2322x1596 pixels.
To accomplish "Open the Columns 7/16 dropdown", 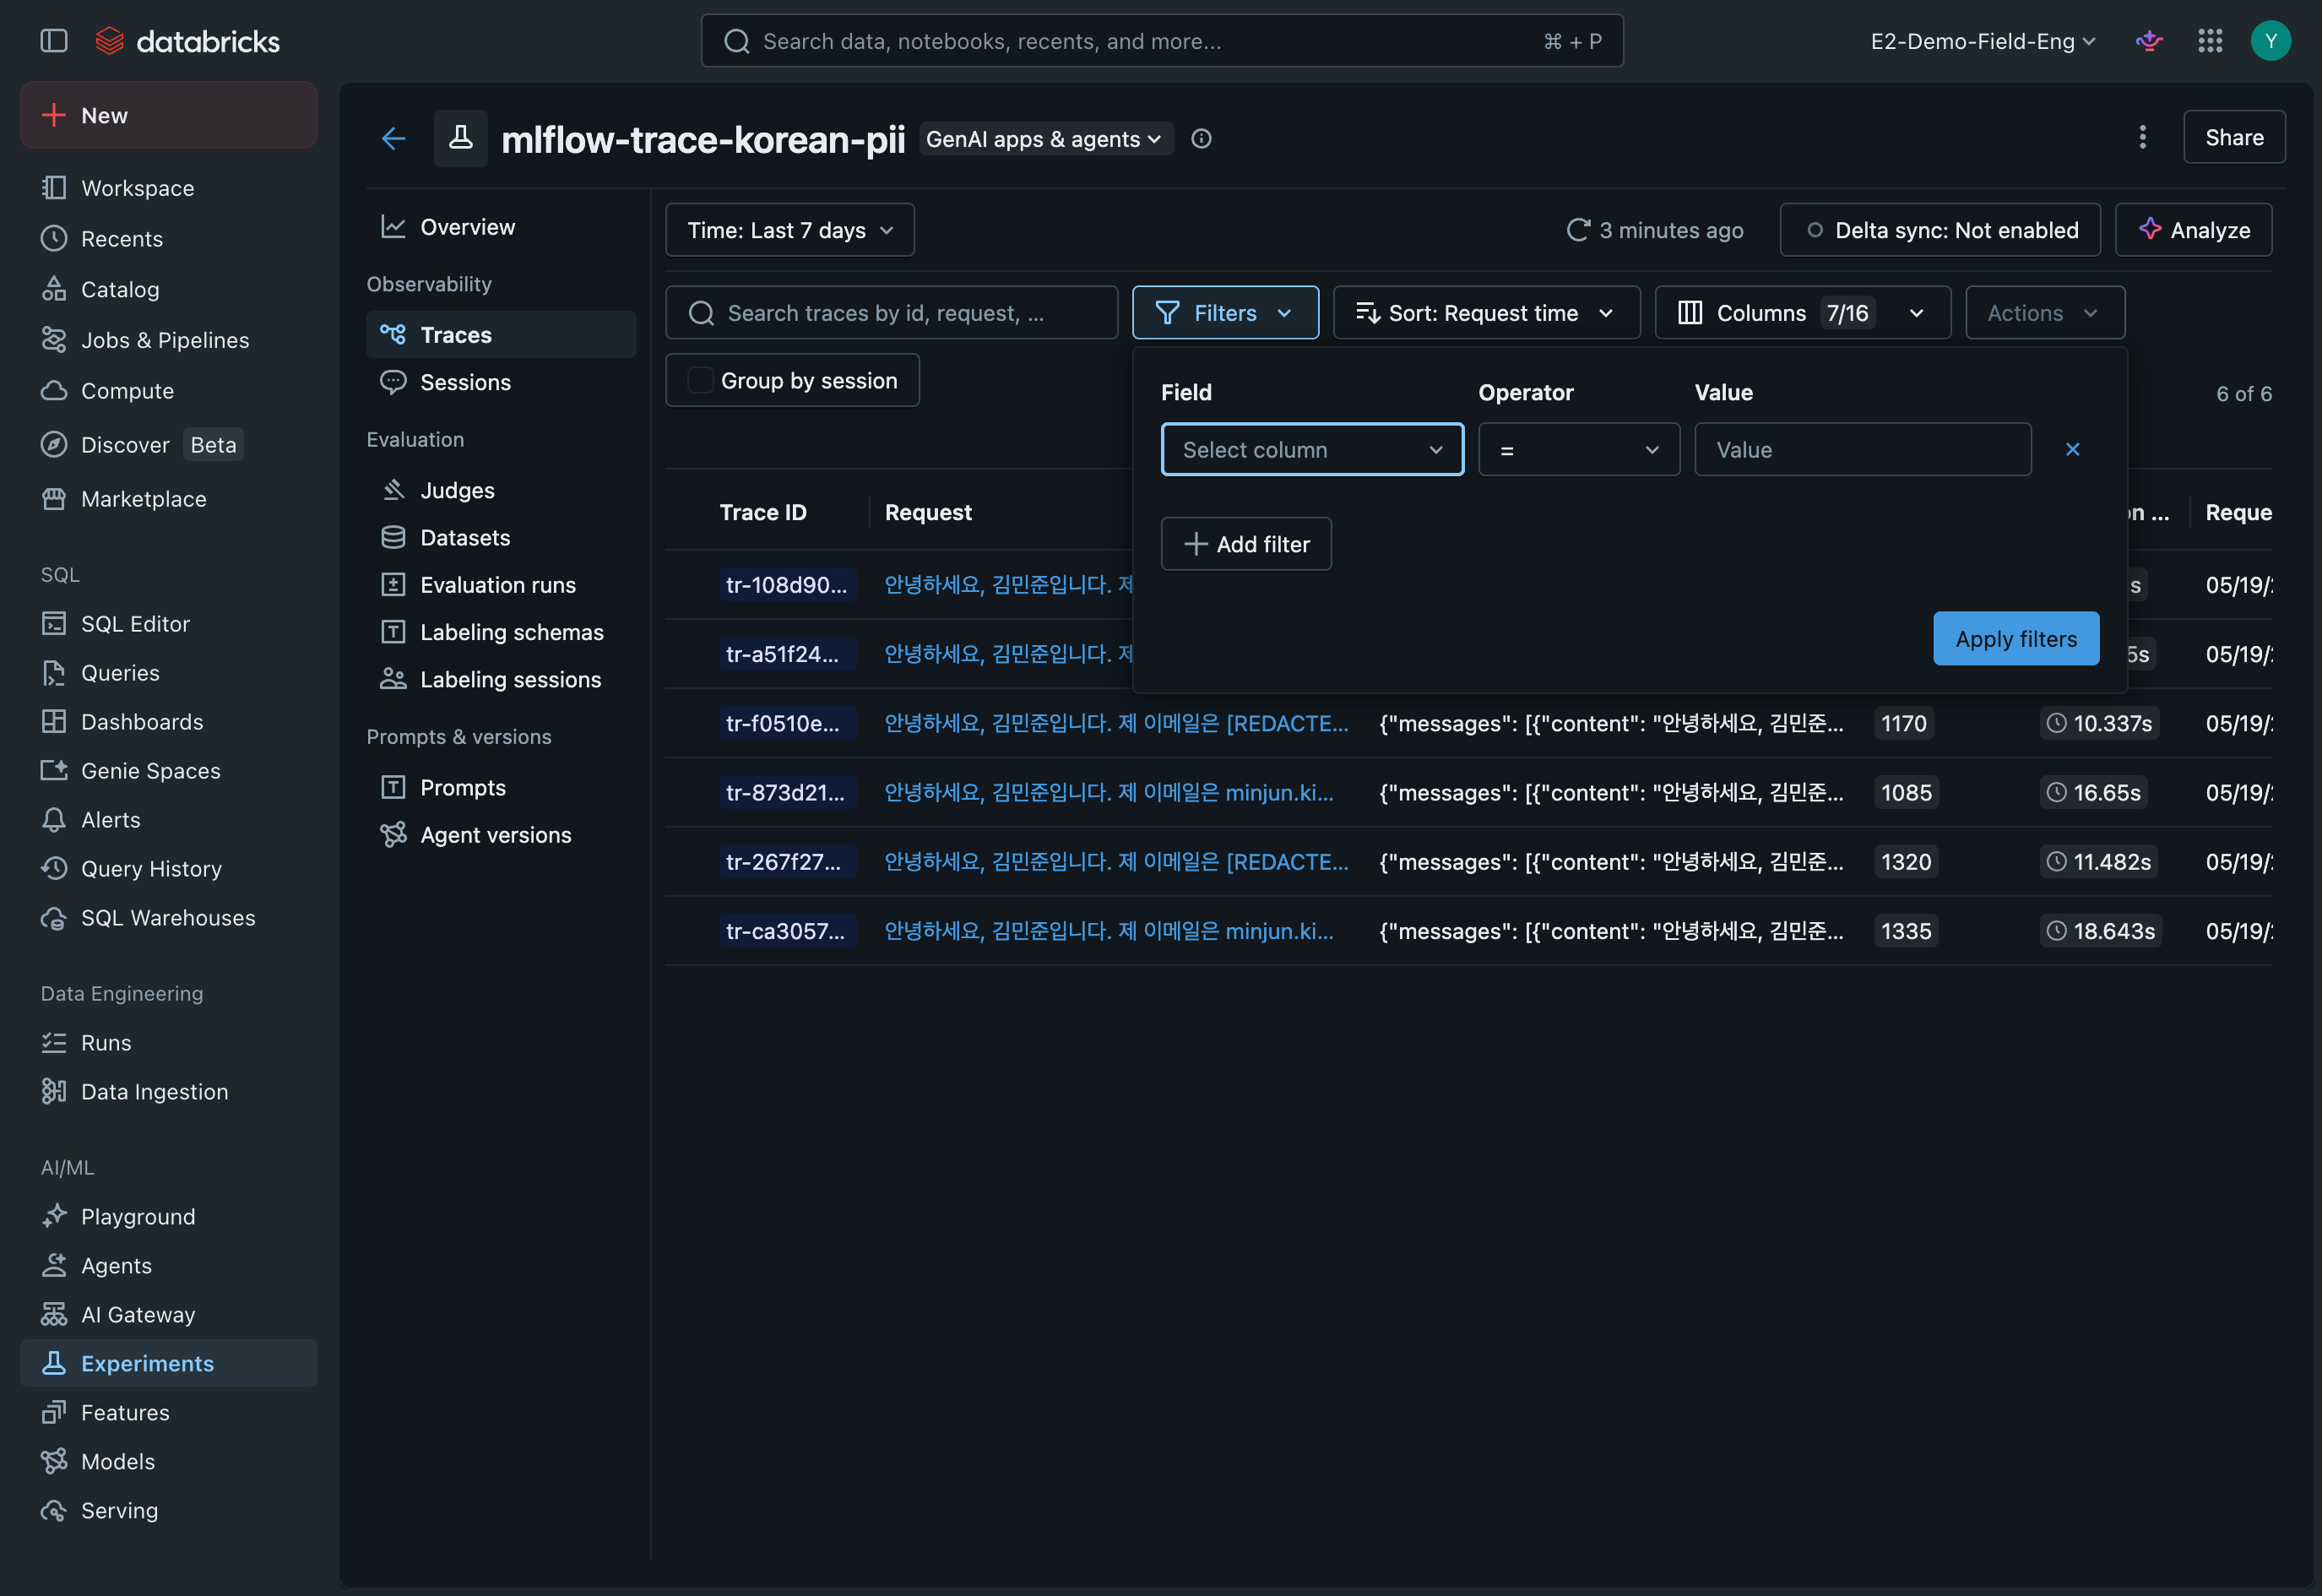I will [1802, 313].
